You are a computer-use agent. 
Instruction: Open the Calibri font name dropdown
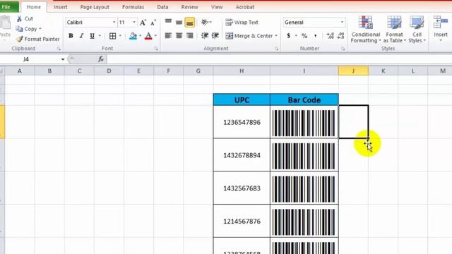point(114,22)
